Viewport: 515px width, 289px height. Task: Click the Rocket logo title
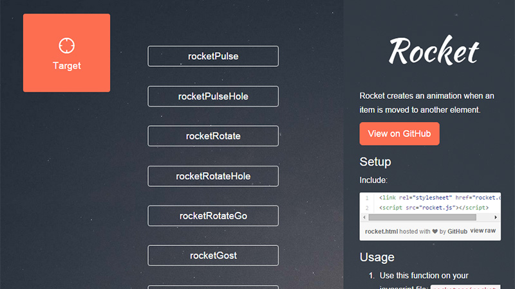pos(434,51)
